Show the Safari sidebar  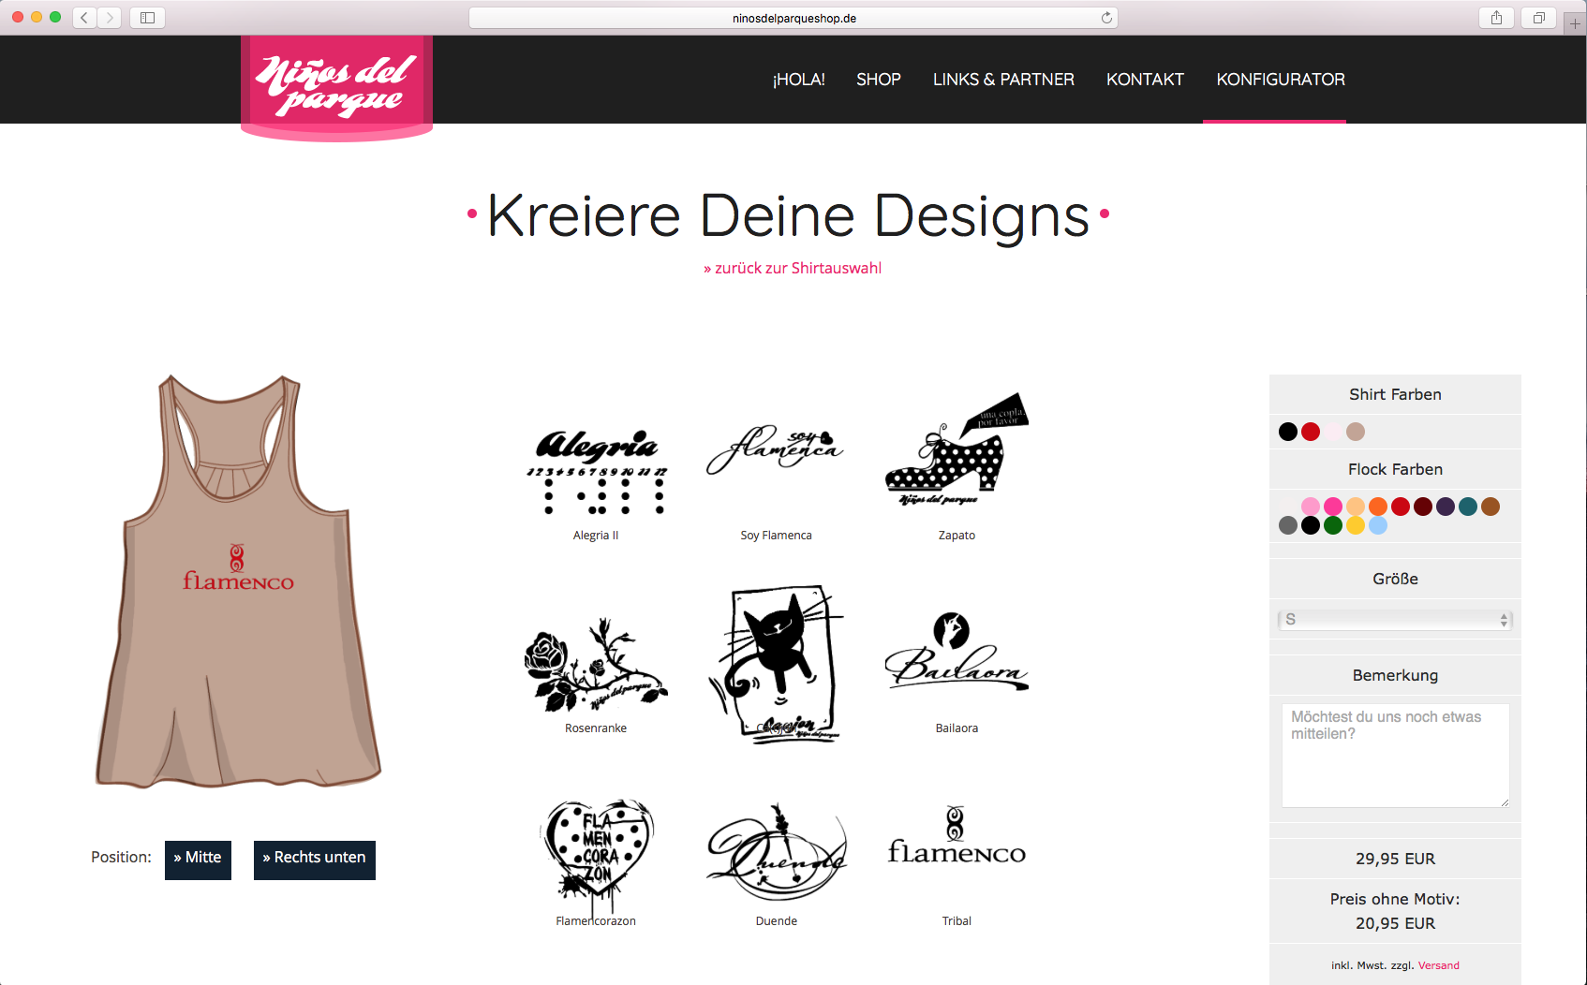click(x=147, y=18)
